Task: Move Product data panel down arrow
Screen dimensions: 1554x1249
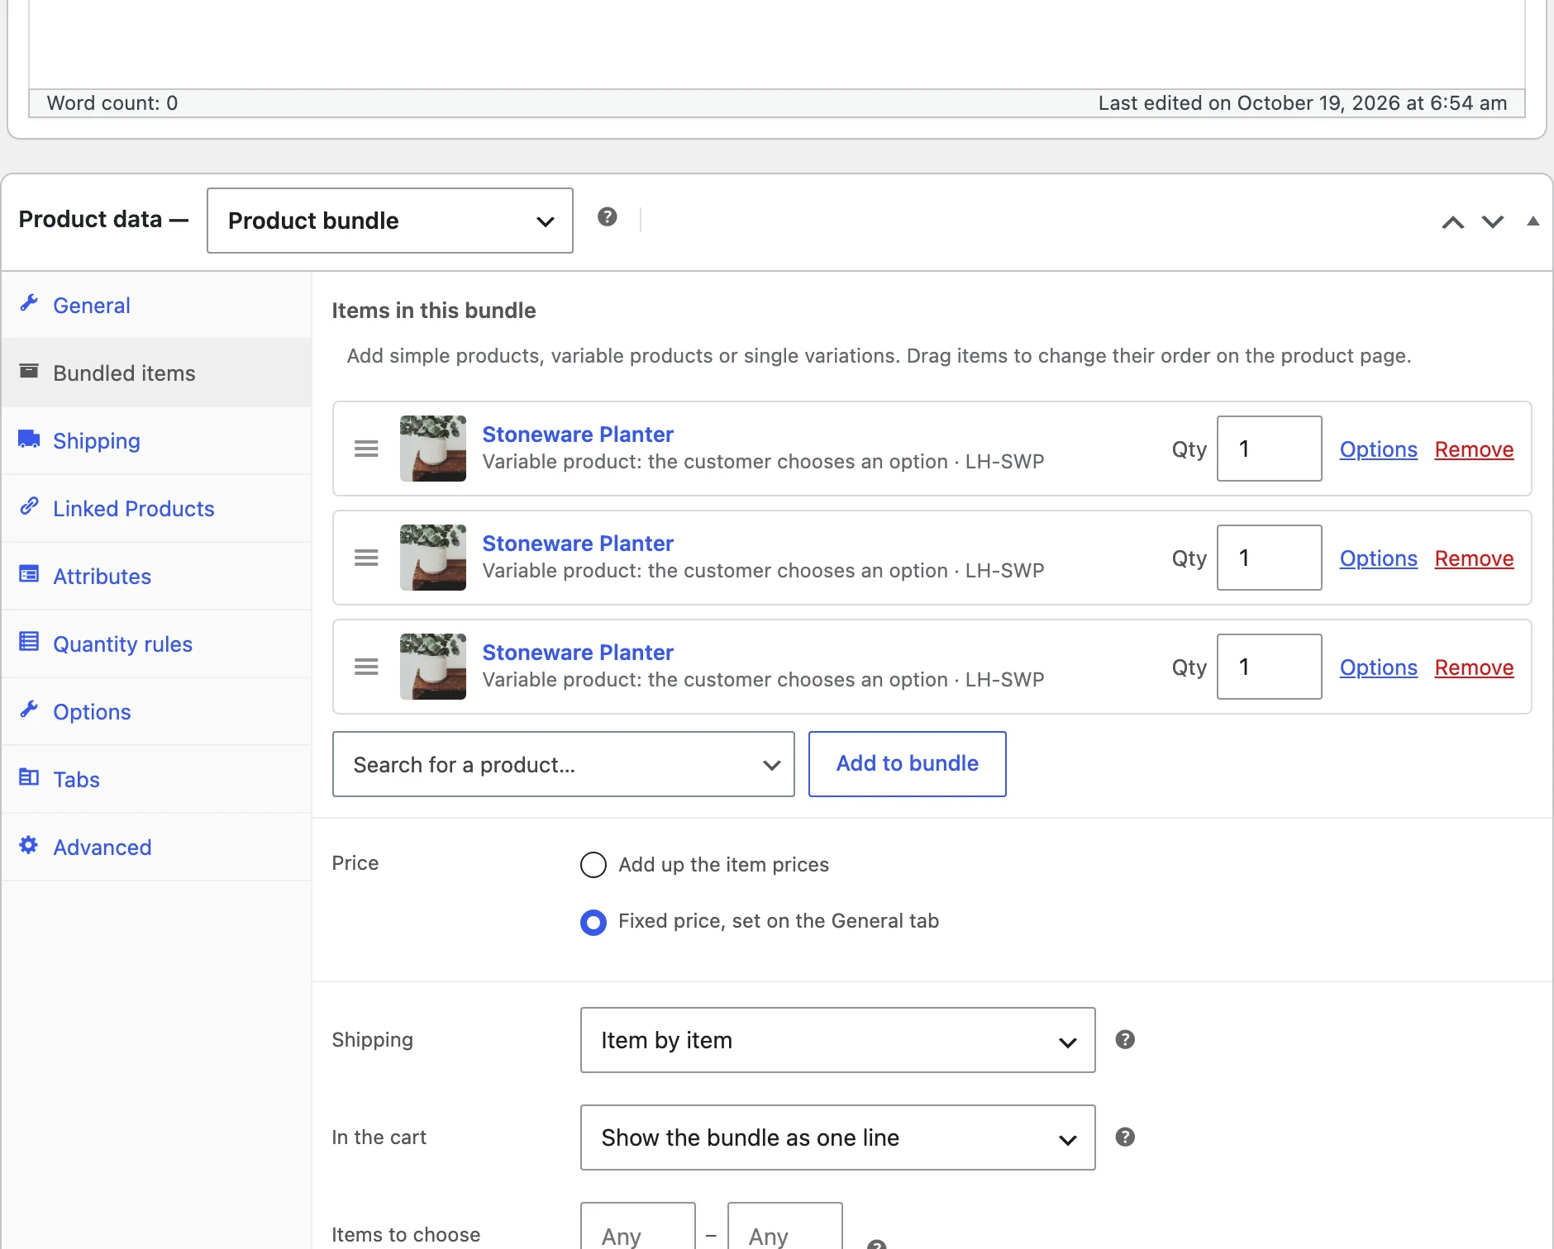Action: 1493,221
